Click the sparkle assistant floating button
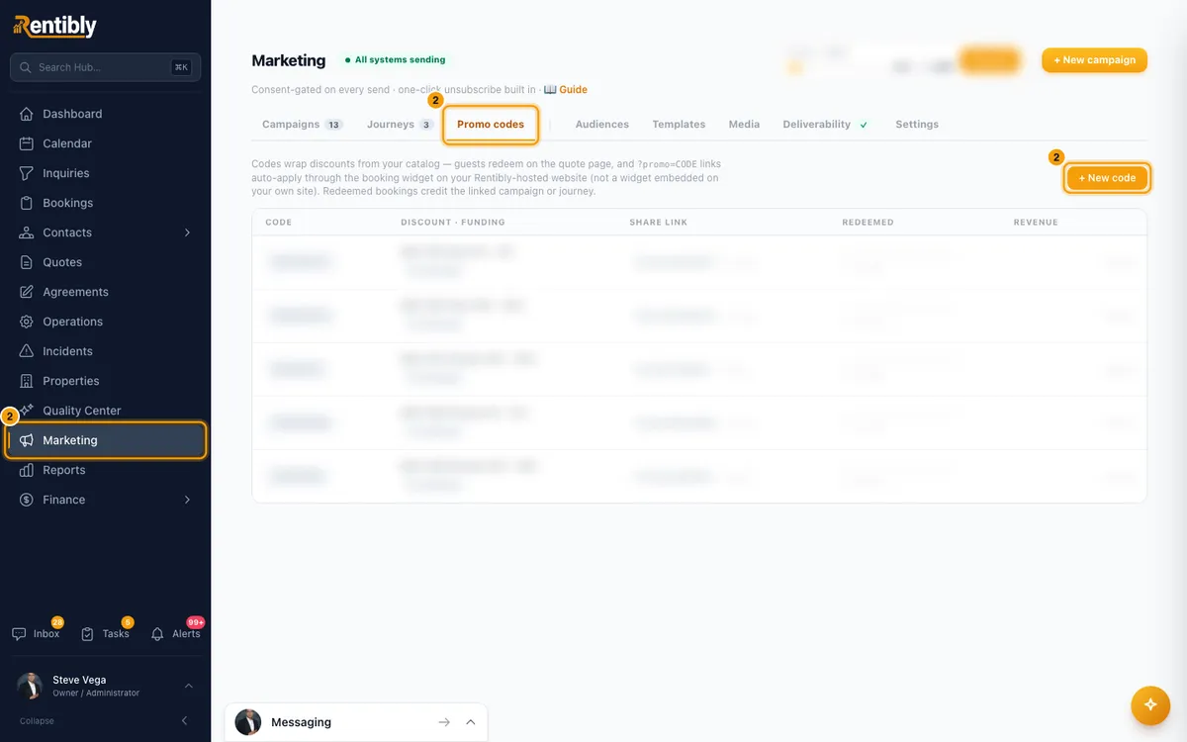 pos(1150,705)
